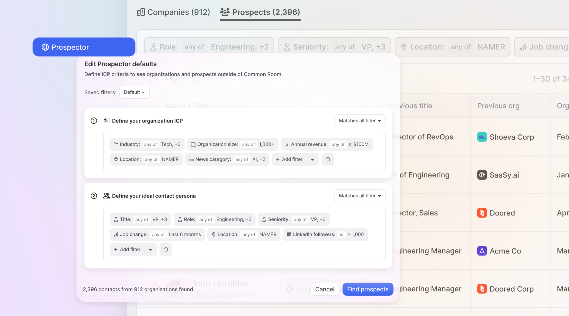Edit the Job change Last 6 months filter
This screenshot has width=569, height=316.
[x=157, y=234]
